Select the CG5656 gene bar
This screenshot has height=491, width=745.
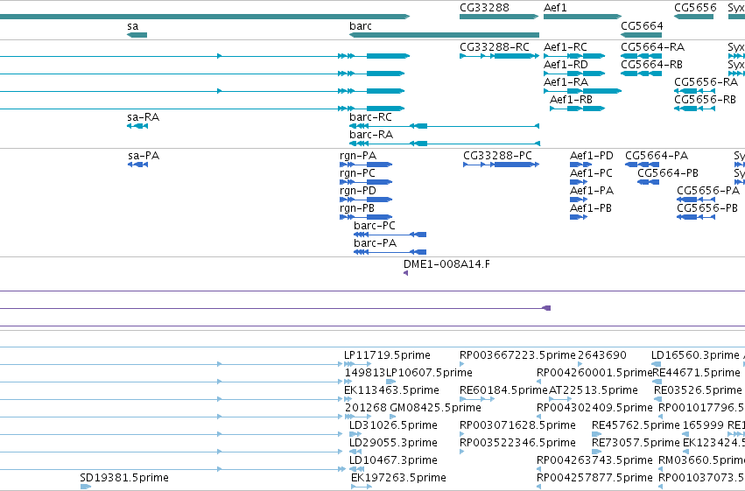click(x=693, y=17)
